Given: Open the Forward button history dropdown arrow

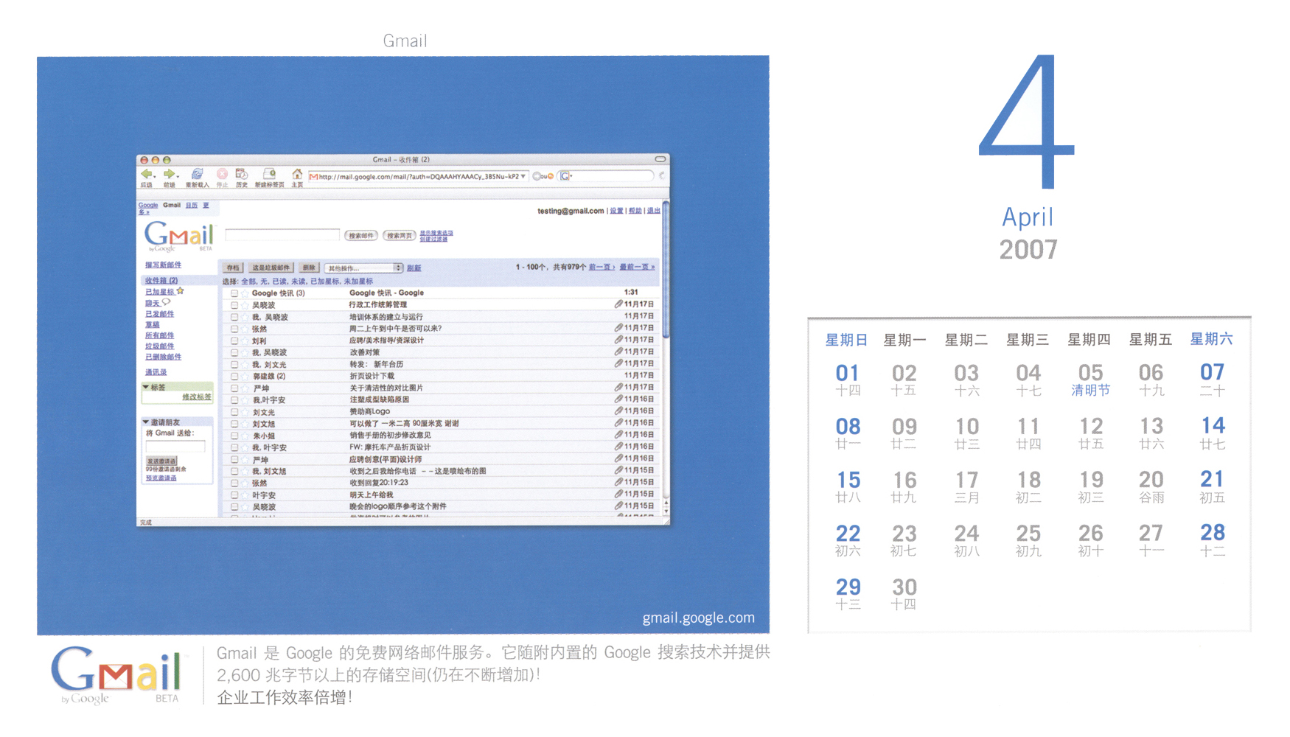Looking at the screenshot, I should pos(178,177).
